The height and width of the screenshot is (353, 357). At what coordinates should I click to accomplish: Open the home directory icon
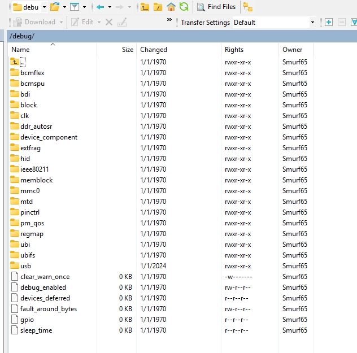(171, 7)
